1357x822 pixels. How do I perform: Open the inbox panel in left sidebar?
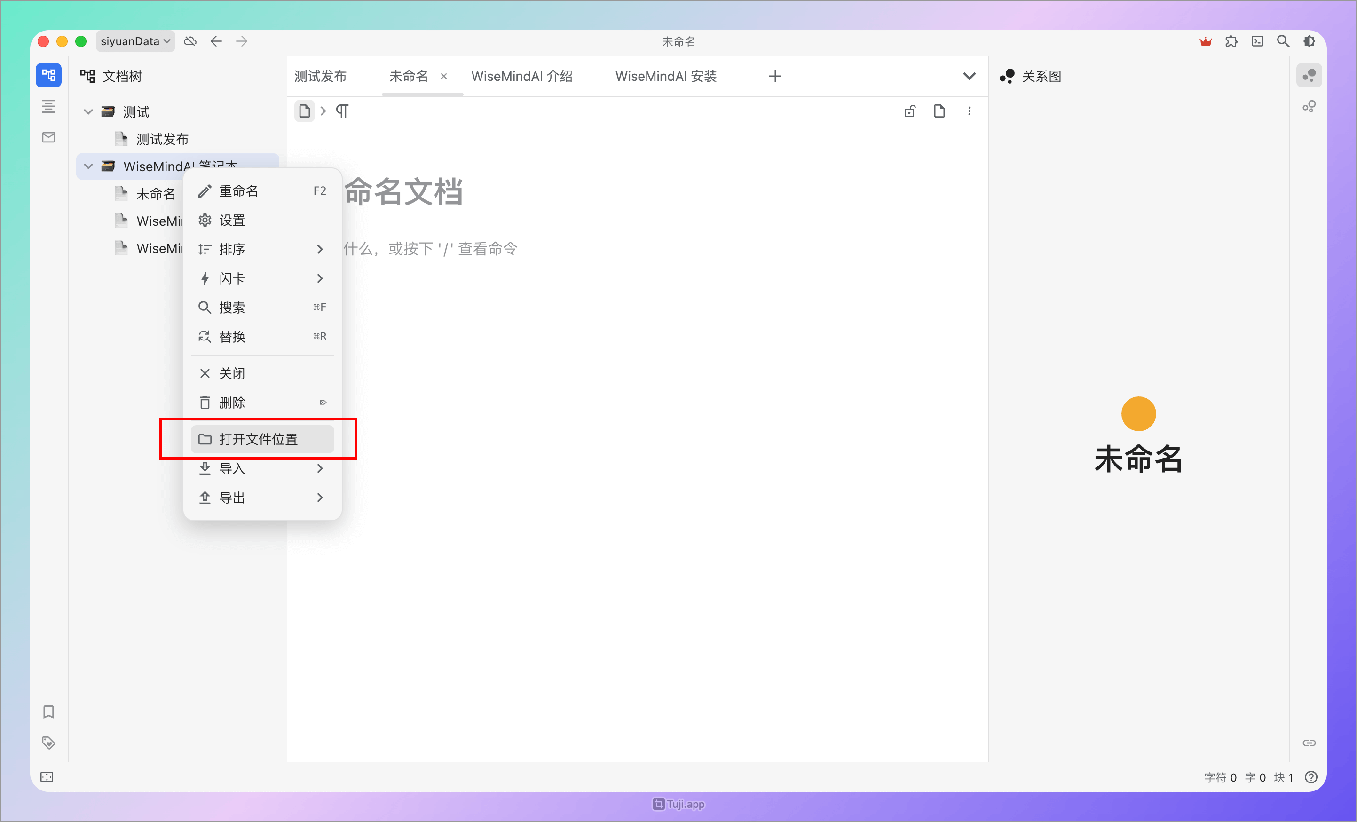(48, 137)
